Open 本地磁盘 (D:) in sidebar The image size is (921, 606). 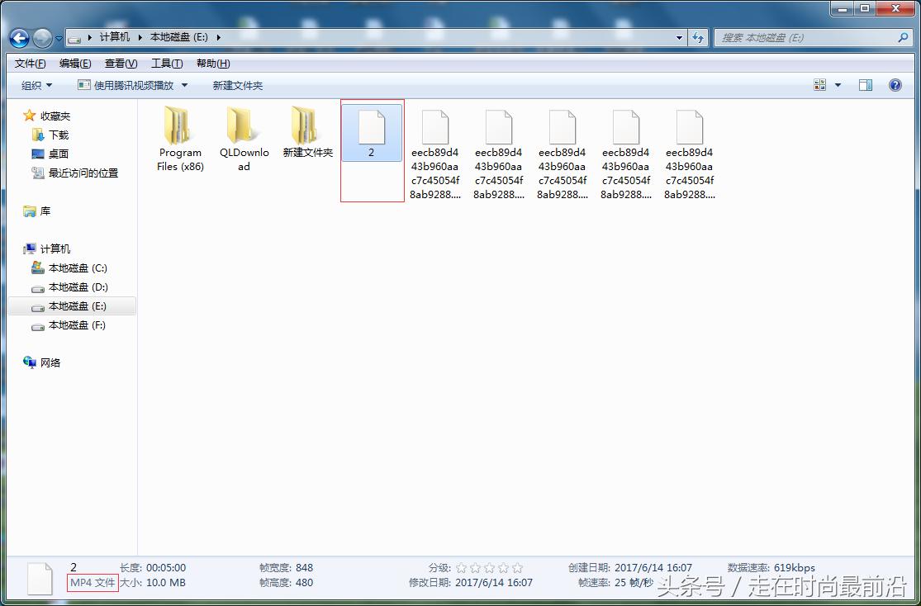tap(69, 287)
